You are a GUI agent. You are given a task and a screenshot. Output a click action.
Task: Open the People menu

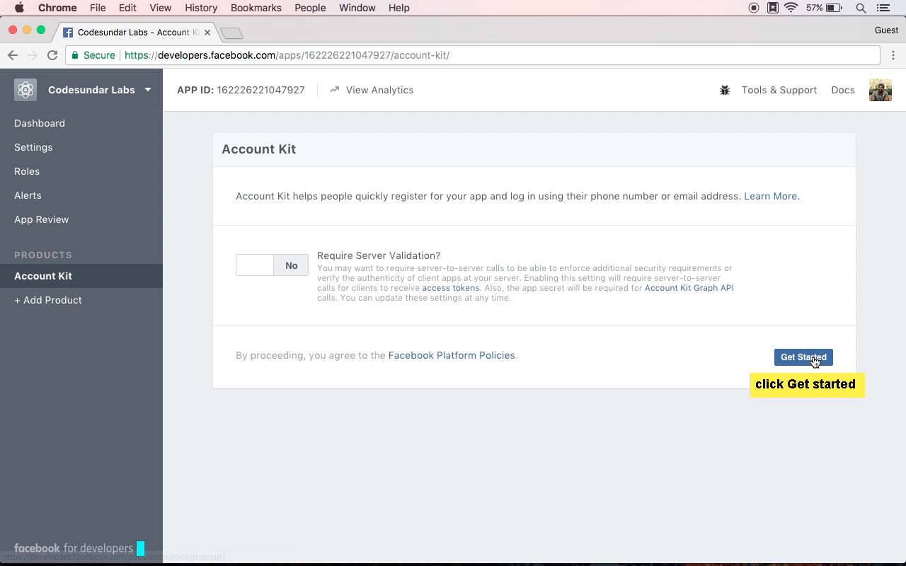(x=310, y=8)
